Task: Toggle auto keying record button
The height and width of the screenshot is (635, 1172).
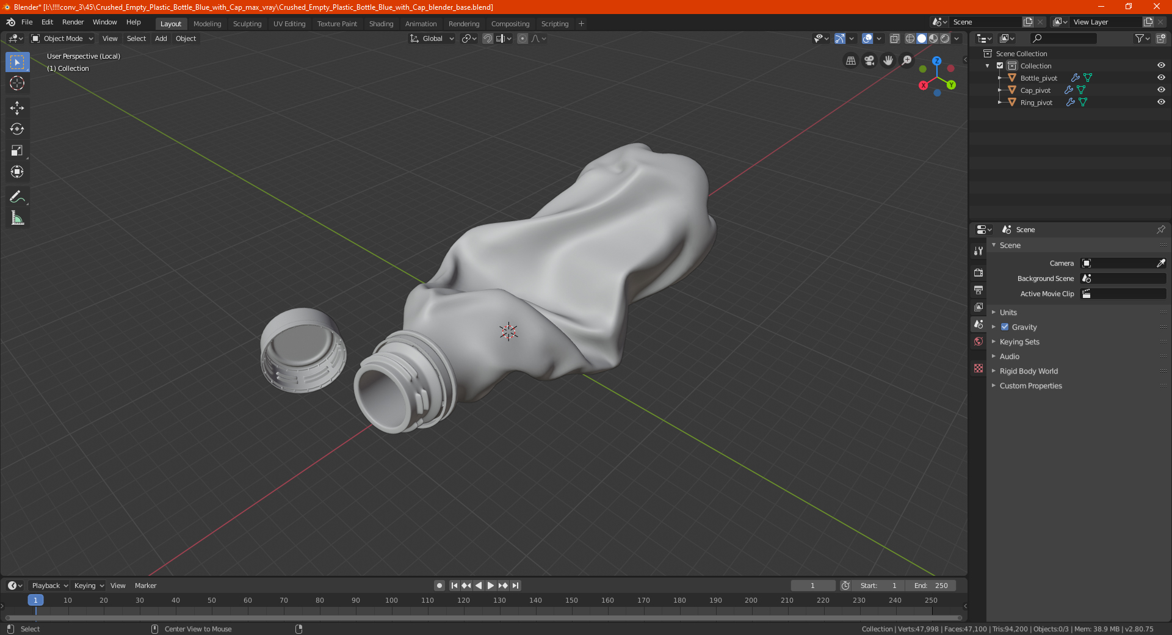Action: [439, 586]
